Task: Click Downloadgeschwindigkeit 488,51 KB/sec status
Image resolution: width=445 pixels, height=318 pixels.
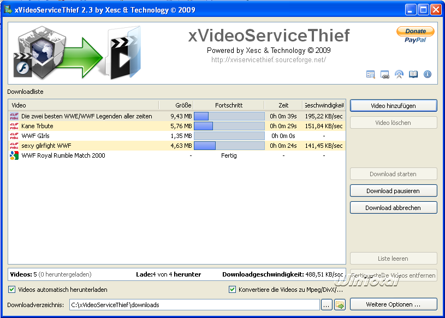Action: tap(283, 274)
